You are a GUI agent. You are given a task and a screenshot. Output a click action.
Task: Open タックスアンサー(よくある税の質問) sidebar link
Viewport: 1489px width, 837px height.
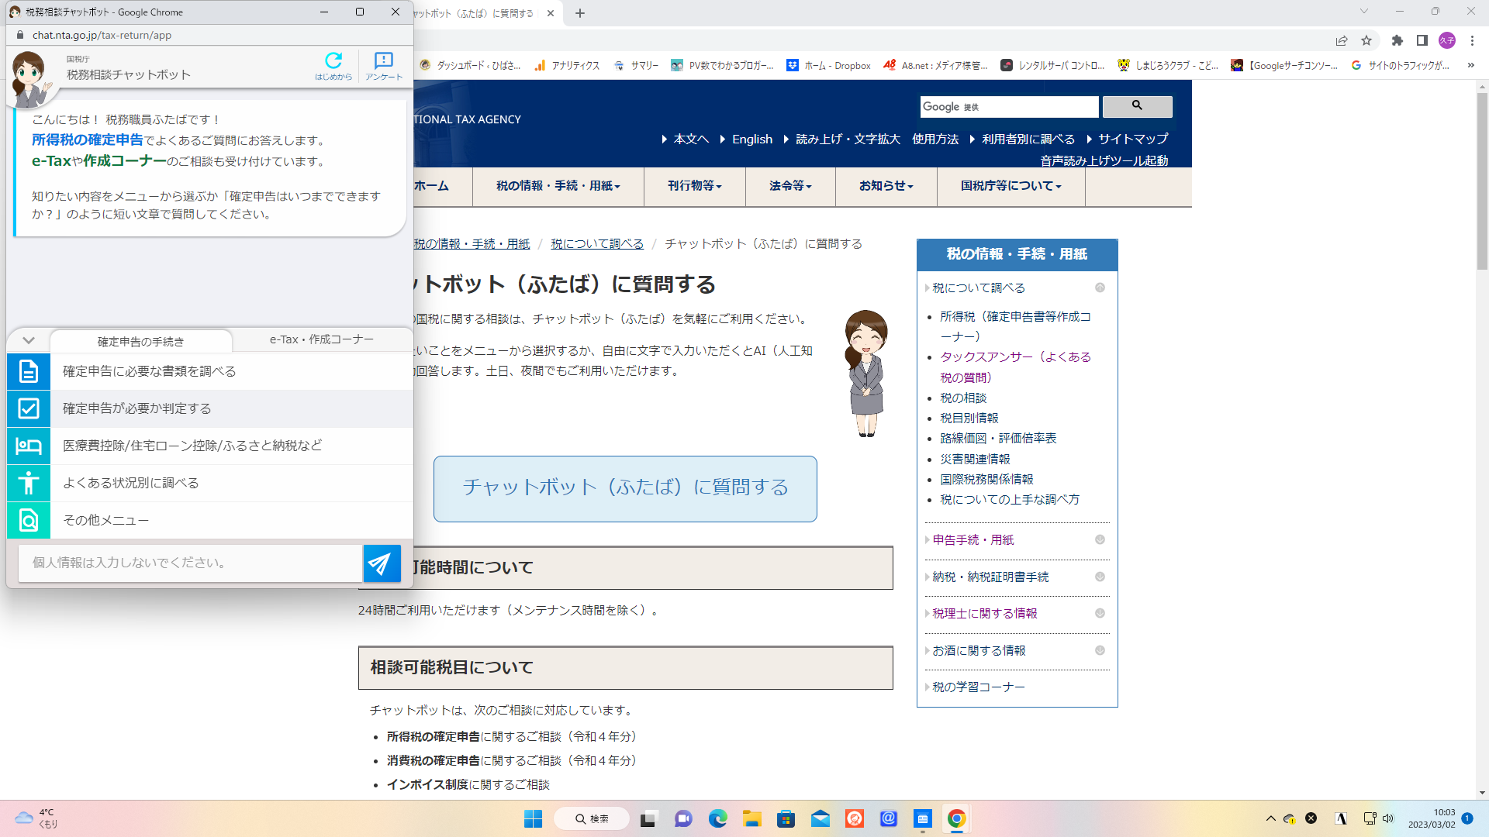[1015, 367]
